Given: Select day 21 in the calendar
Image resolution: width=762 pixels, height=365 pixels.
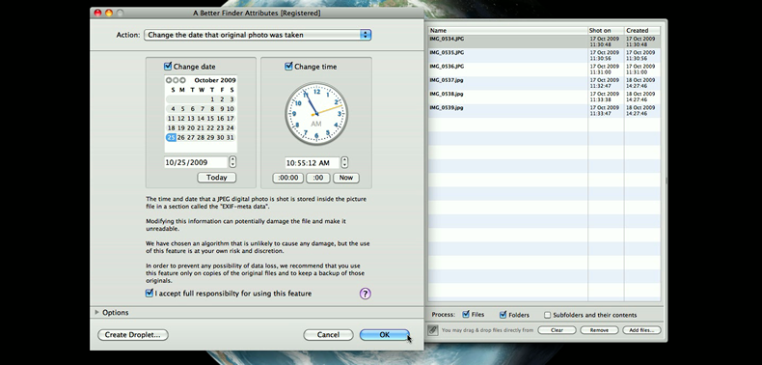Looking at the screenshot, I should (x=201, y=128).
